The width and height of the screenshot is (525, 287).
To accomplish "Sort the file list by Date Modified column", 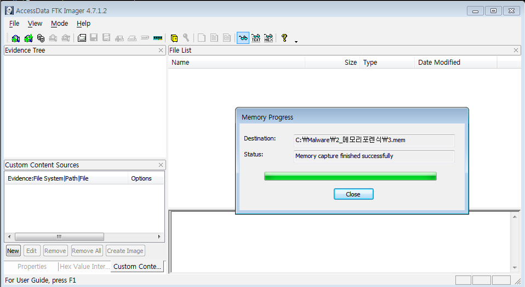I will click(456, 63).
